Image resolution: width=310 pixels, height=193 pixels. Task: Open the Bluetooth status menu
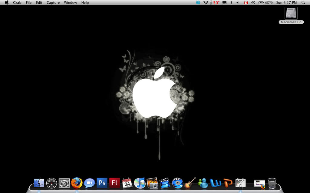point(231,2)
